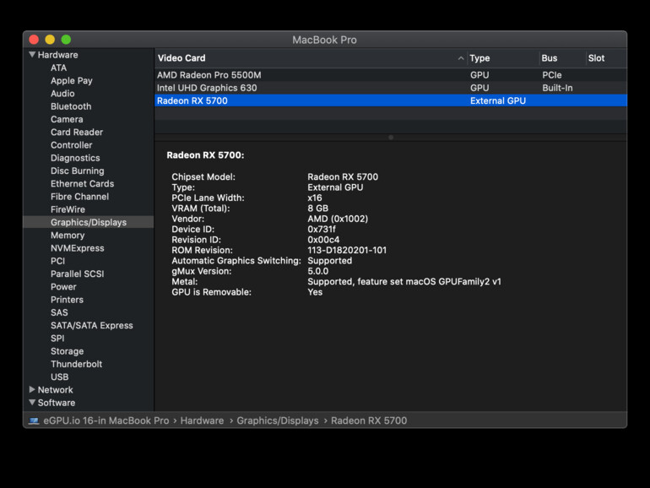Collapse the Hardware section triangle

coord(32,54)
